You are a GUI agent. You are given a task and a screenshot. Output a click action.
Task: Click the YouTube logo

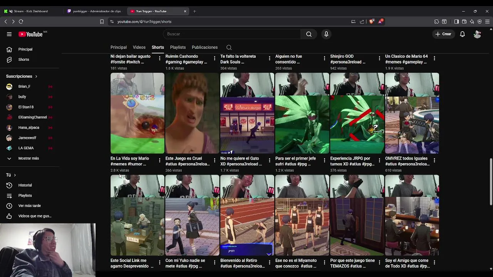click(30, 34)
